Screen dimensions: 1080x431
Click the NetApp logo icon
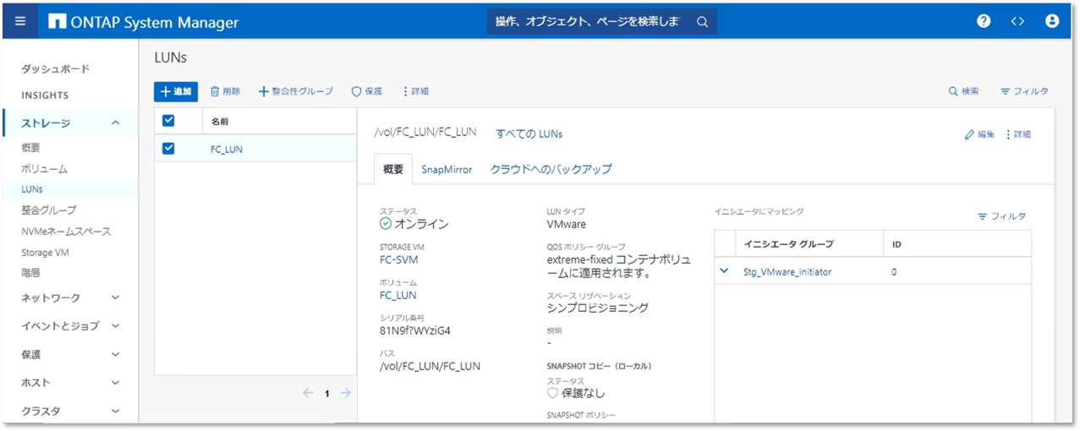(x=58, y=22)
